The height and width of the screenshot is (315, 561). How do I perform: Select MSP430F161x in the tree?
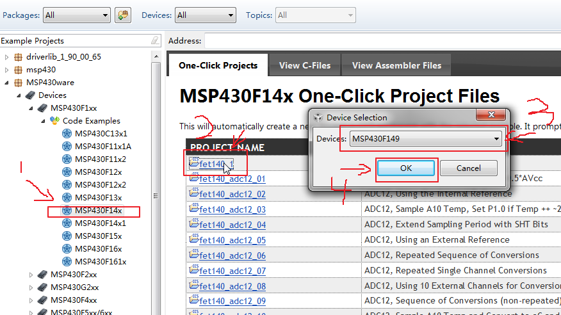(x=101, y=262)
